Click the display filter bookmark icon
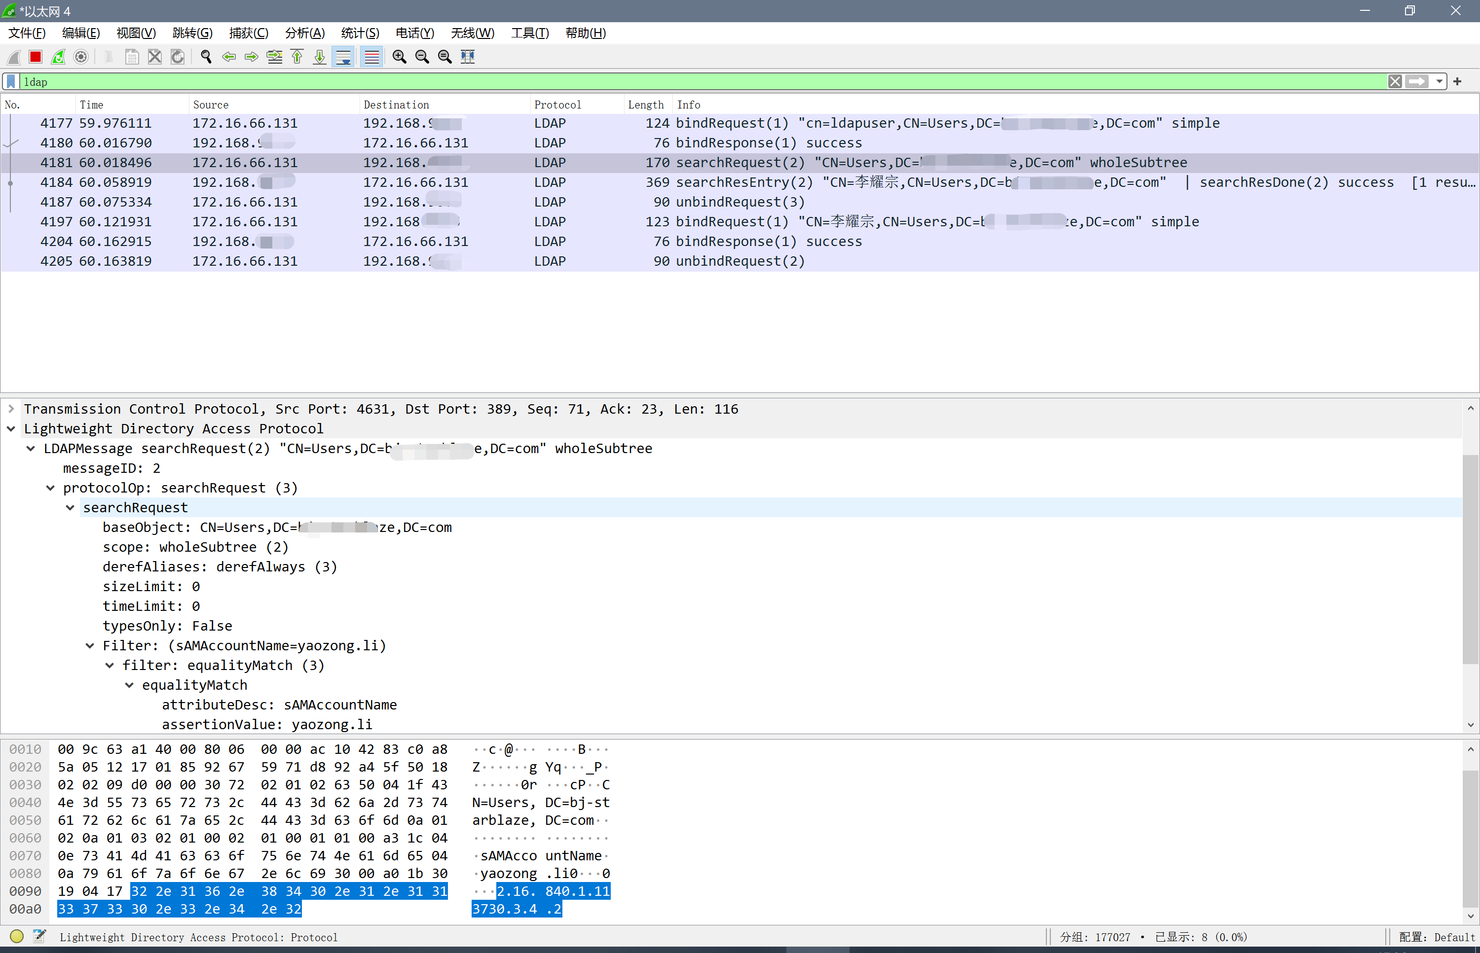This screenshot has width=1480, height=953. pyautogui.click(x=11, y=82)
